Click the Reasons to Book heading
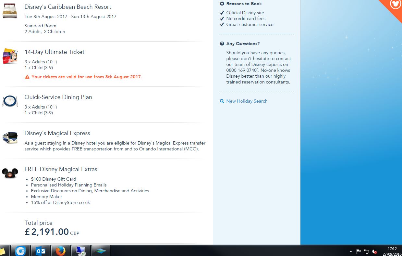The width and height of the screenshot is (402, 256). (x=244, y=4)
